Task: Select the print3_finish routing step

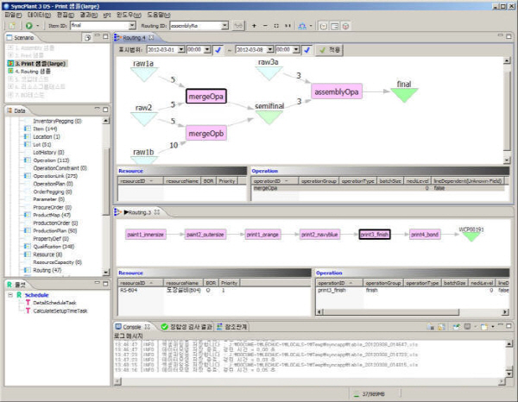Action: 375,234
